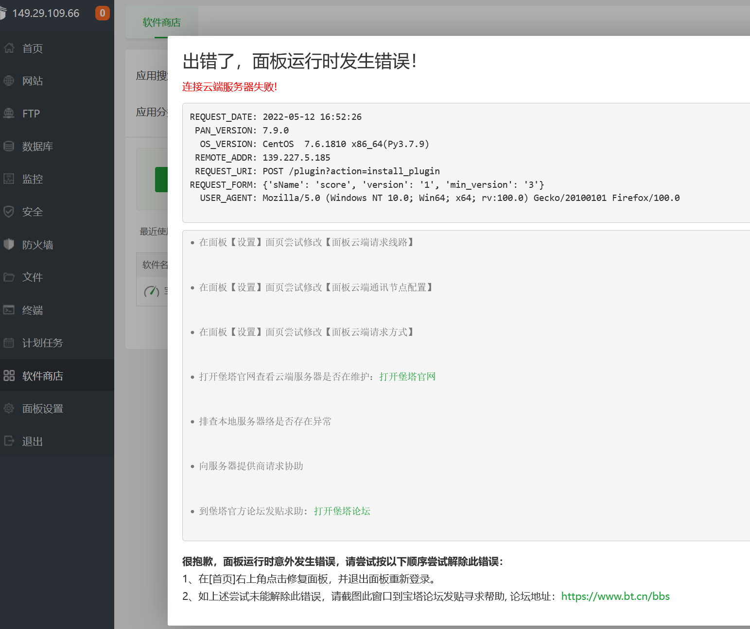The image size is (750, 629).
Task: Click the 面板云端请求方式 suggestion
Action: [306, 332]
